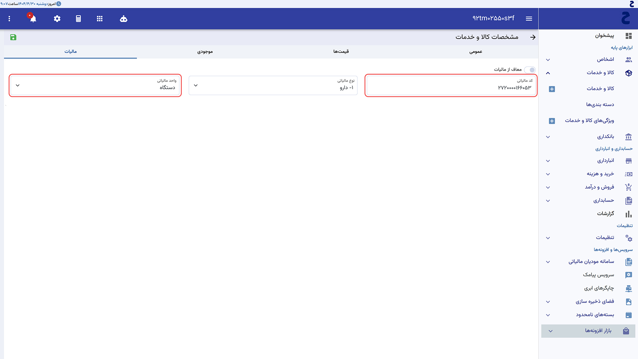Image resolution: width=638 pixels, height=359 pixels.
Task: Open گزارشات in the sidebar
Action: coord(605,214)
